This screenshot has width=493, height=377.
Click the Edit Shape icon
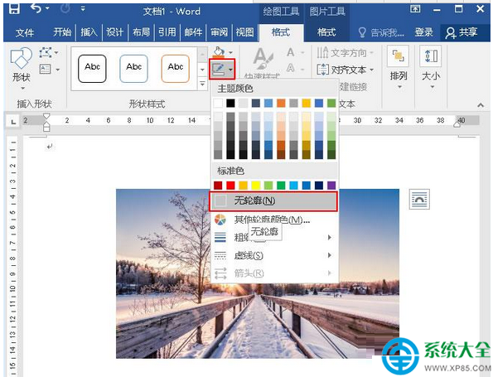[x=46, y=52]
